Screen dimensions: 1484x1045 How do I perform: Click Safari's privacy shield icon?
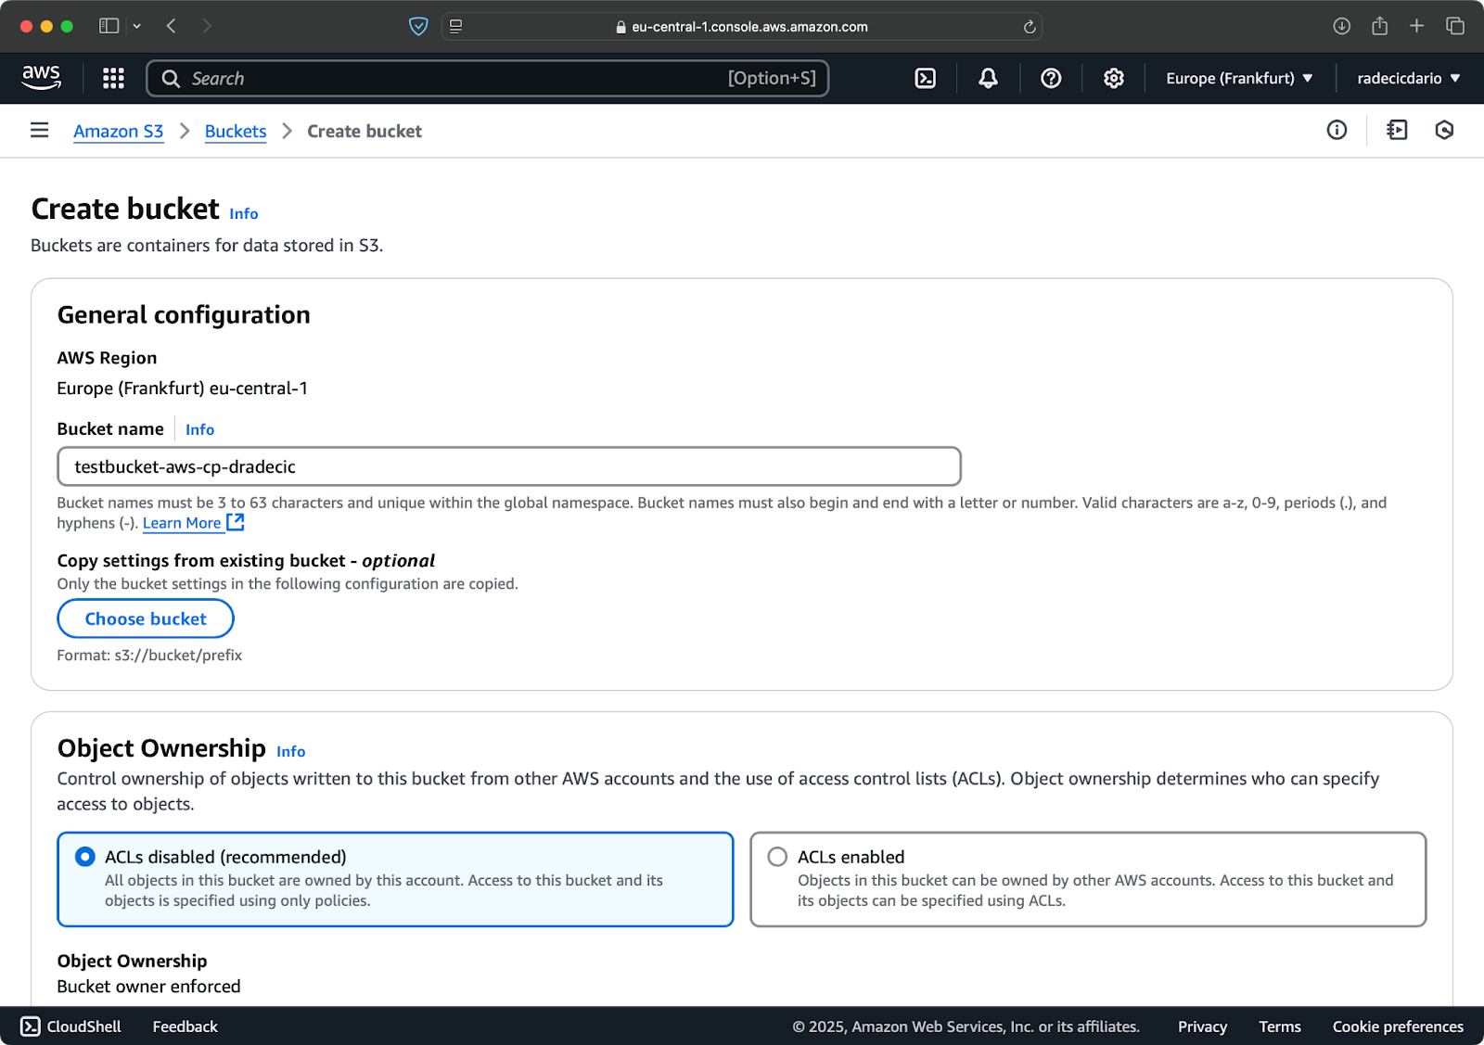click(x=418, y=26)
